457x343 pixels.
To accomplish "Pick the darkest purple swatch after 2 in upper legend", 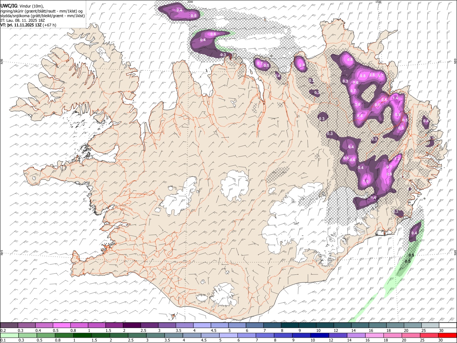I will [x=131, y=325].
